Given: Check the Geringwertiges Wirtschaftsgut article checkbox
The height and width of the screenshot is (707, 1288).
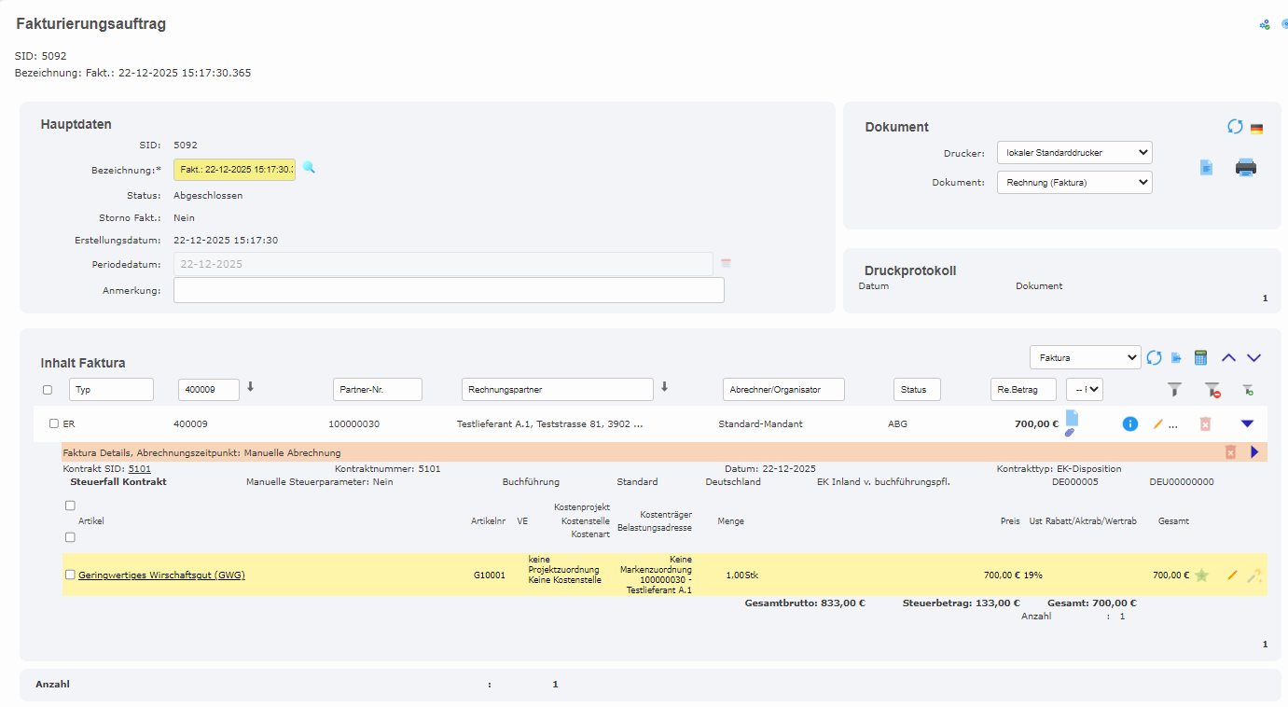Looking at the screenshot, I should click(70, 575).
